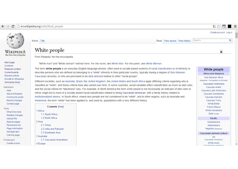
Task: Click the bookmark star icon in address bar
Action: [x=218, y=26]
